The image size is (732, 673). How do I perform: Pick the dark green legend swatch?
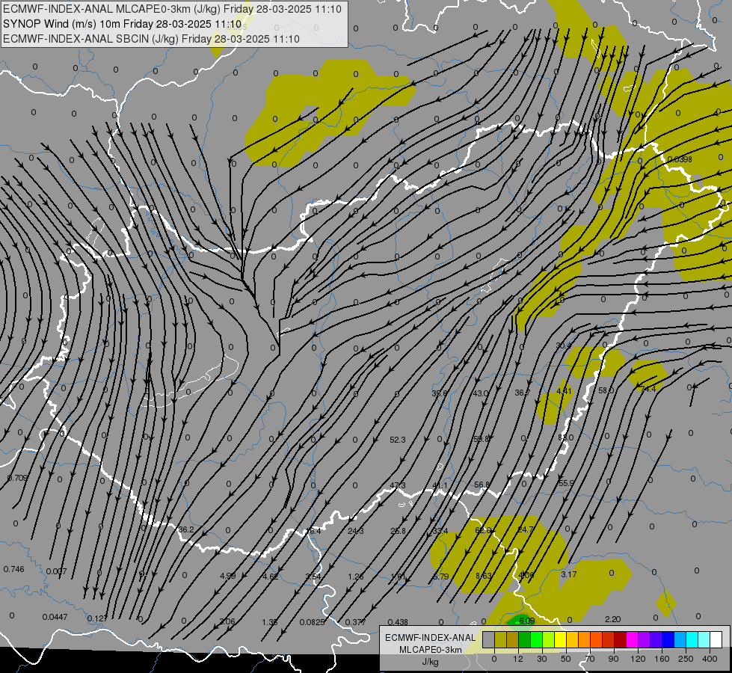pos(525,639)
